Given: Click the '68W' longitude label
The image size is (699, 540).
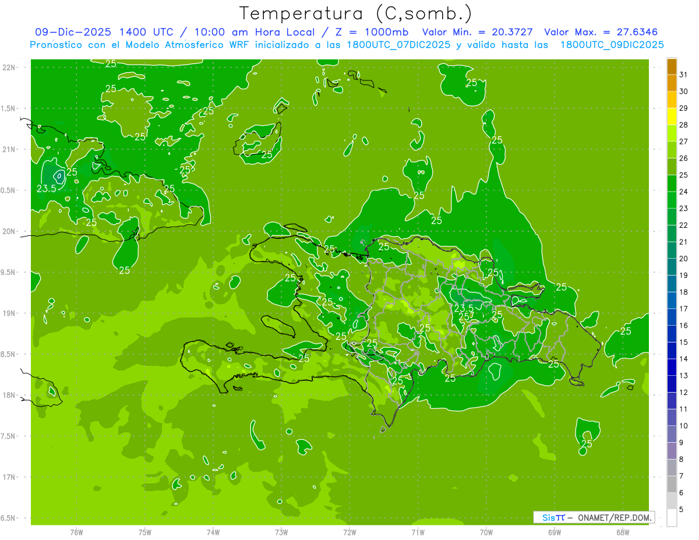Looking at the screenshot, I should [x=623, y=532].
